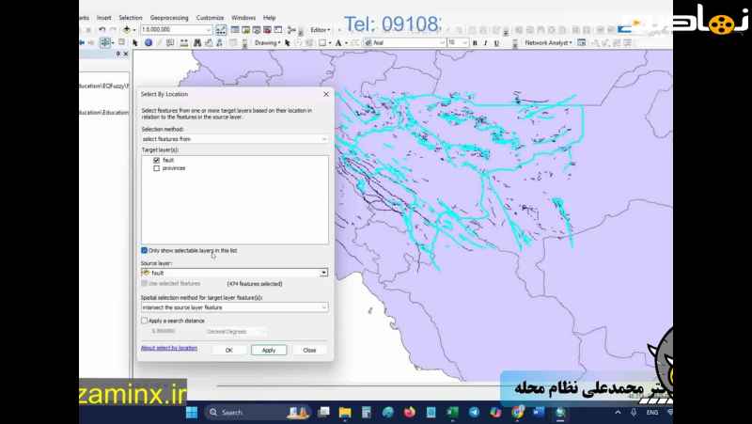Open the Customize menu
752x424 pixels.
click(210, 18)
